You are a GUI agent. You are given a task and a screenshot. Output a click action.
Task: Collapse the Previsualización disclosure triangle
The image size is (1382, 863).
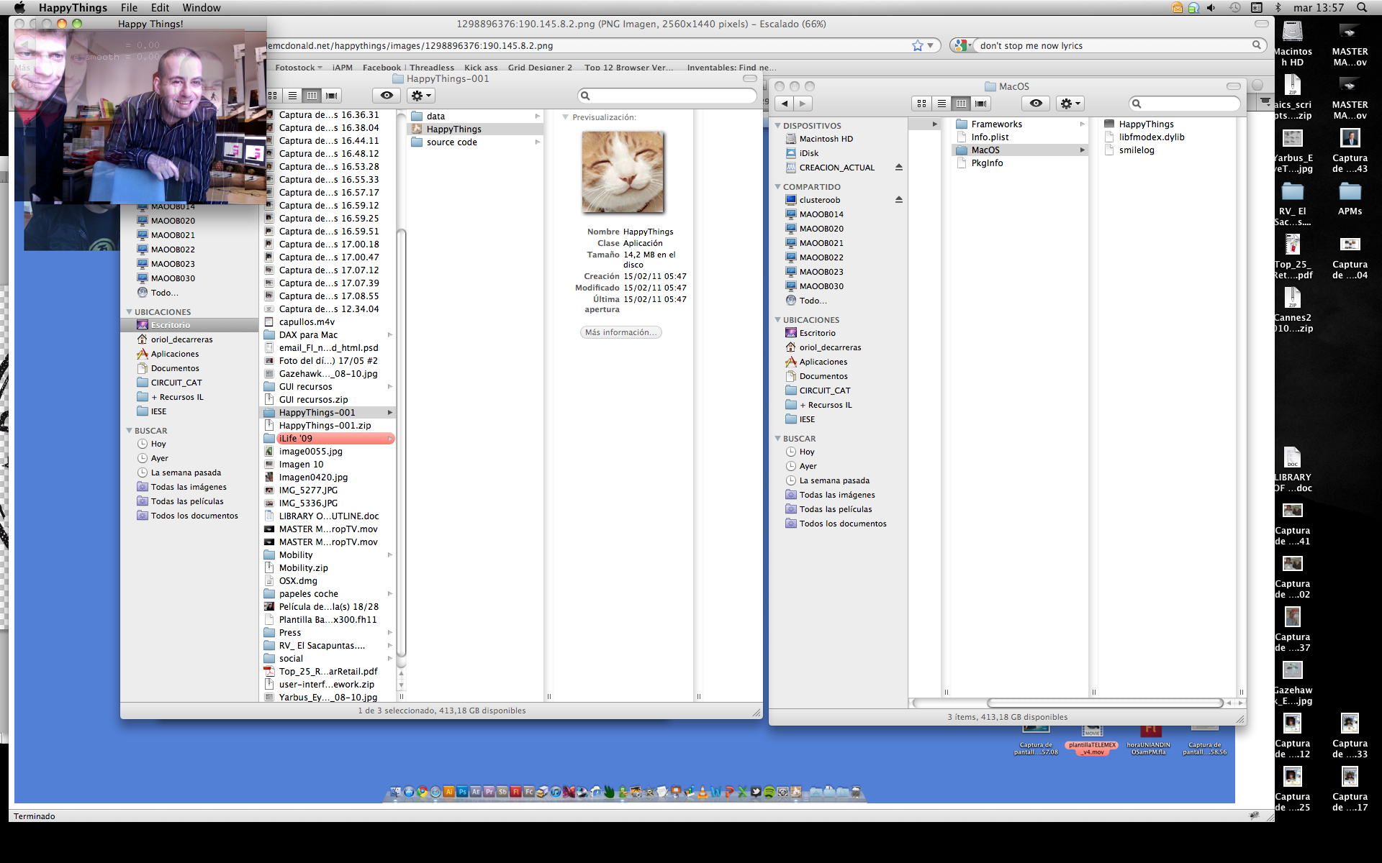(566, 117)
